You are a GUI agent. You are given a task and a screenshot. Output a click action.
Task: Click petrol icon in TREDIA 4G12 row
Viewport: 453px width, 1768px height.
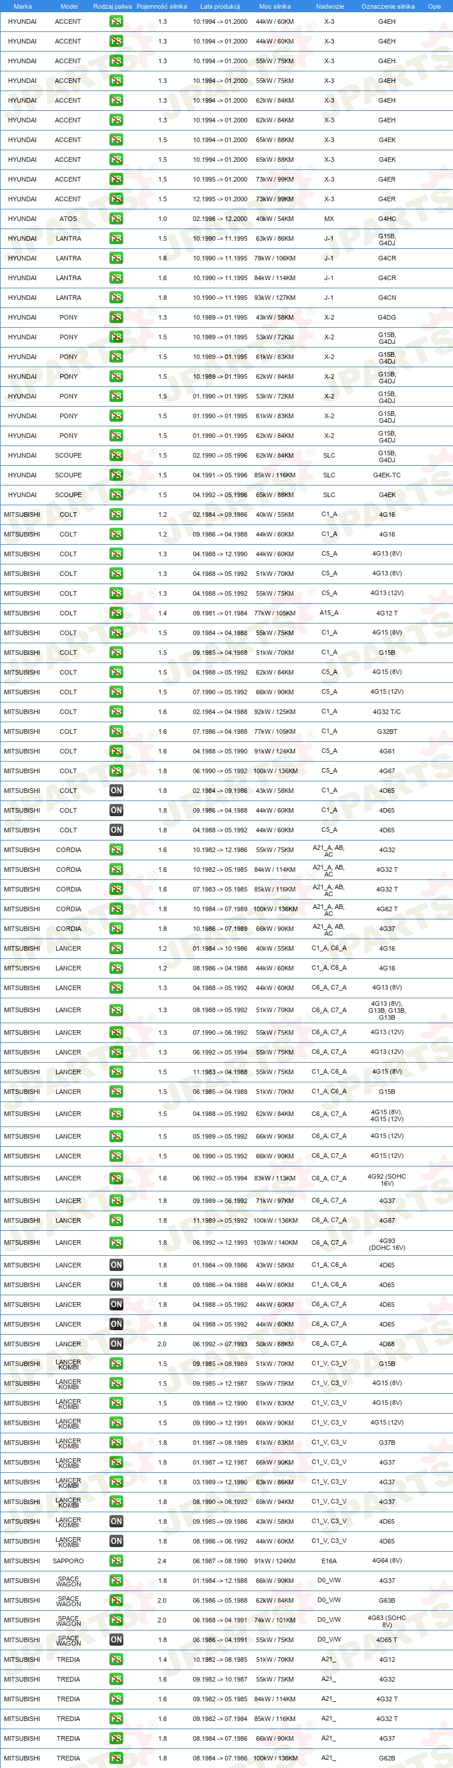(x=116, y=1660)
